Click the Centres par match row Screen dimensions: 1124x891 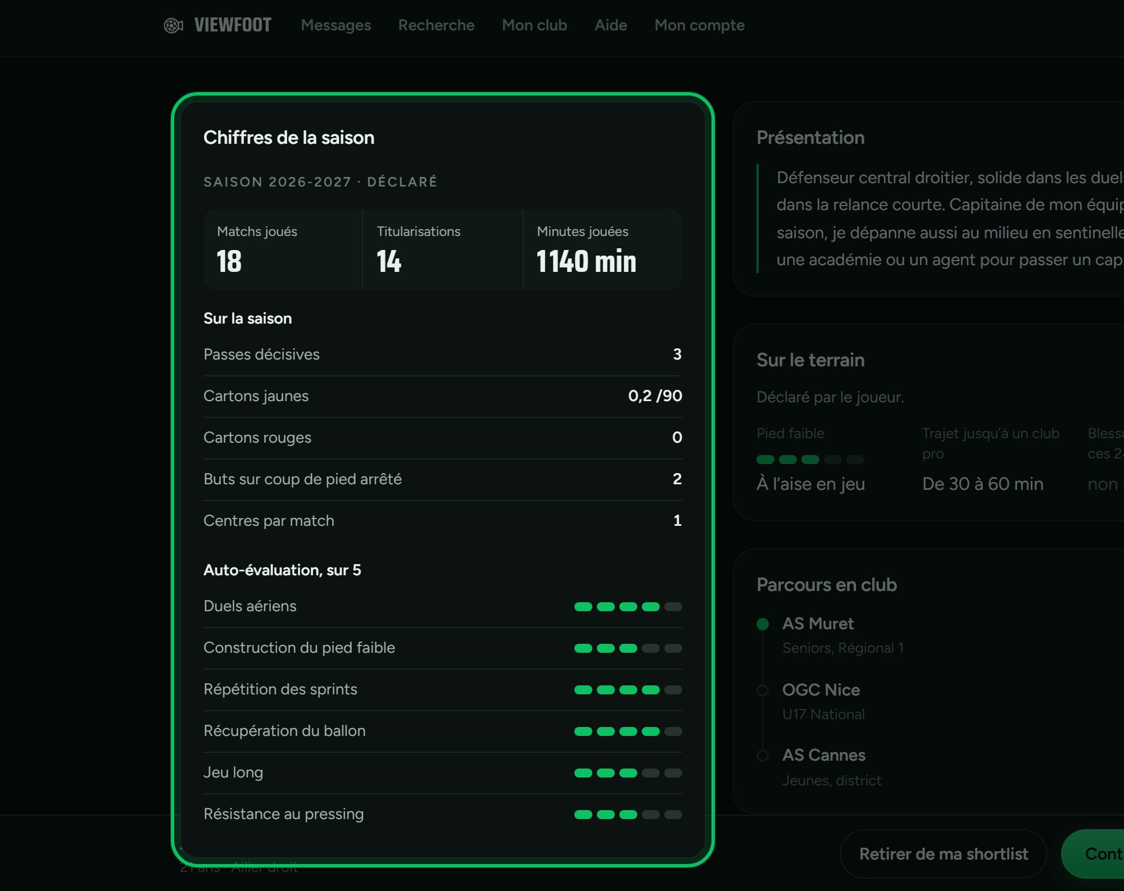click(x=443, y=521)
